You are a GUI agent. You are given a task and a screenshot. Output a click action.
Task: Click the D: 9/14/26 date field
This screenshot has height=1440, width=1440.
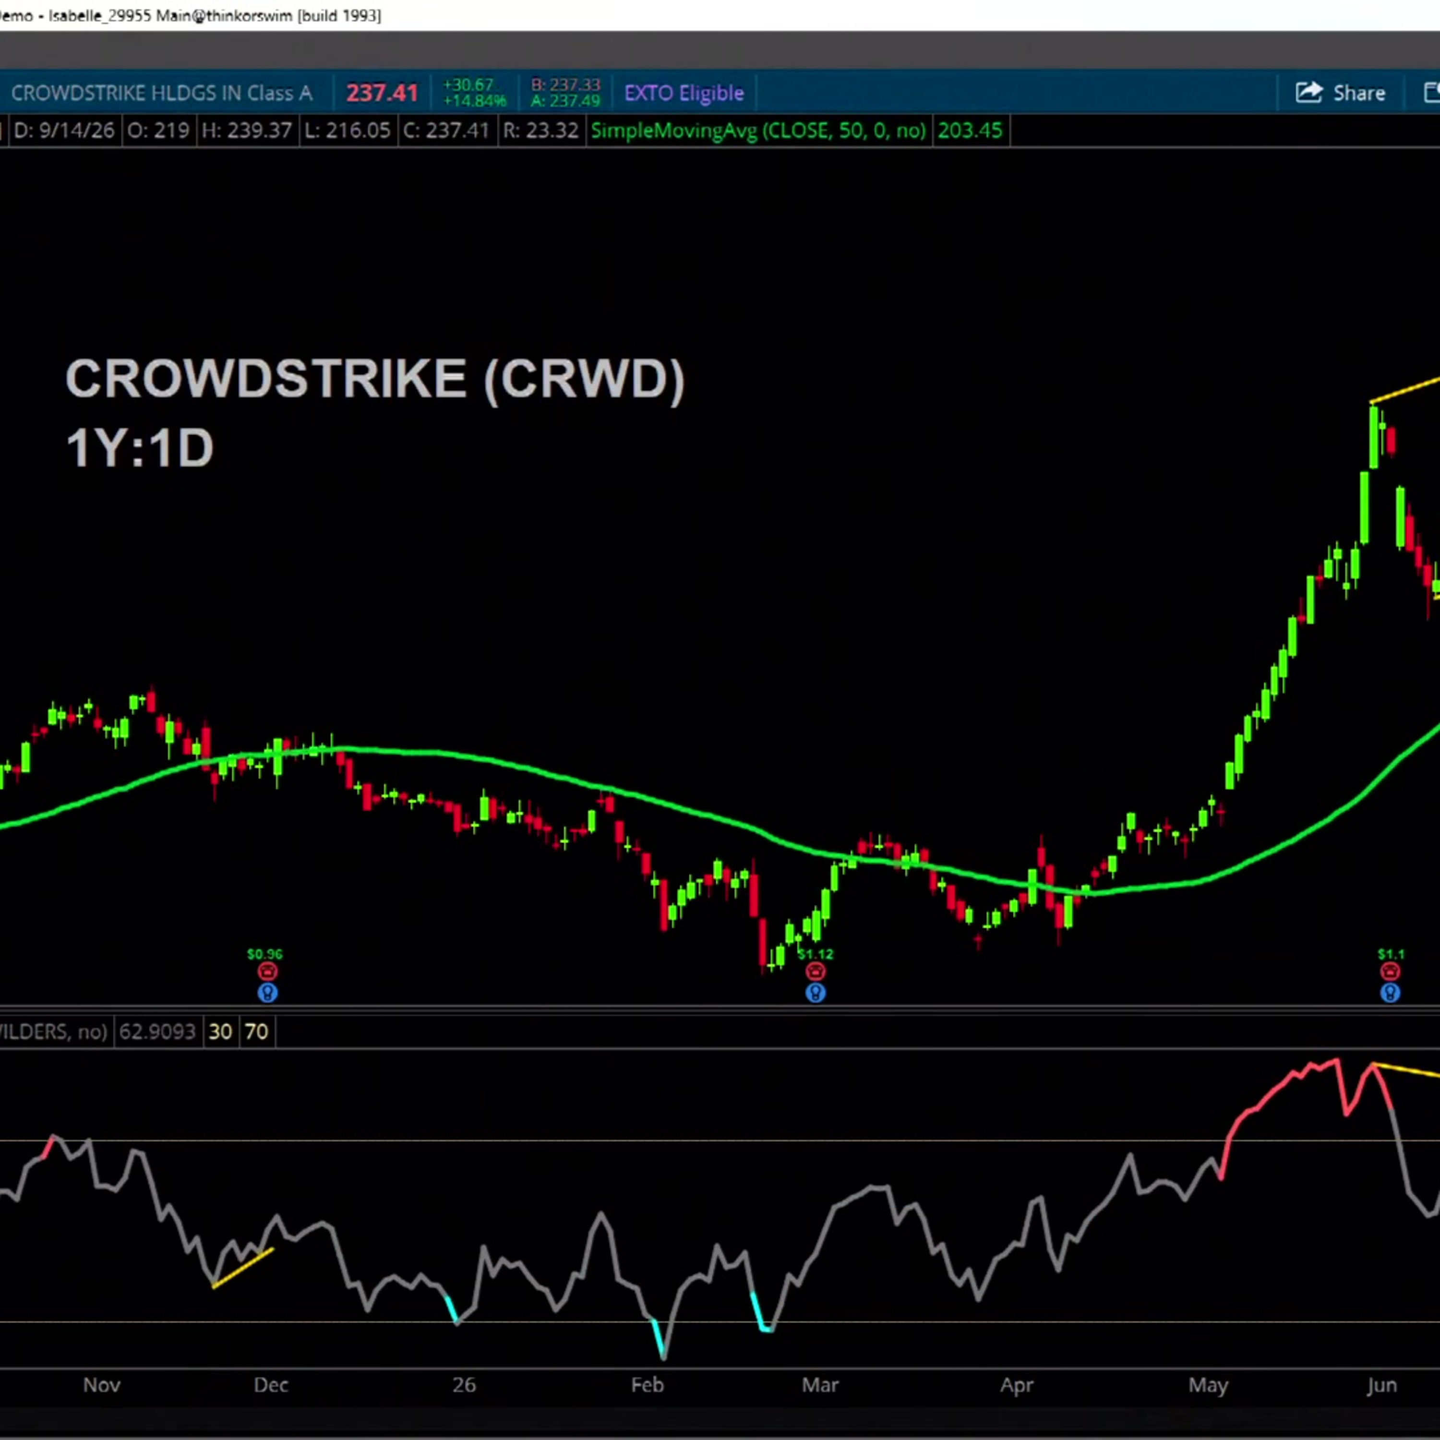pyautogui.click(x=64, y=131)
